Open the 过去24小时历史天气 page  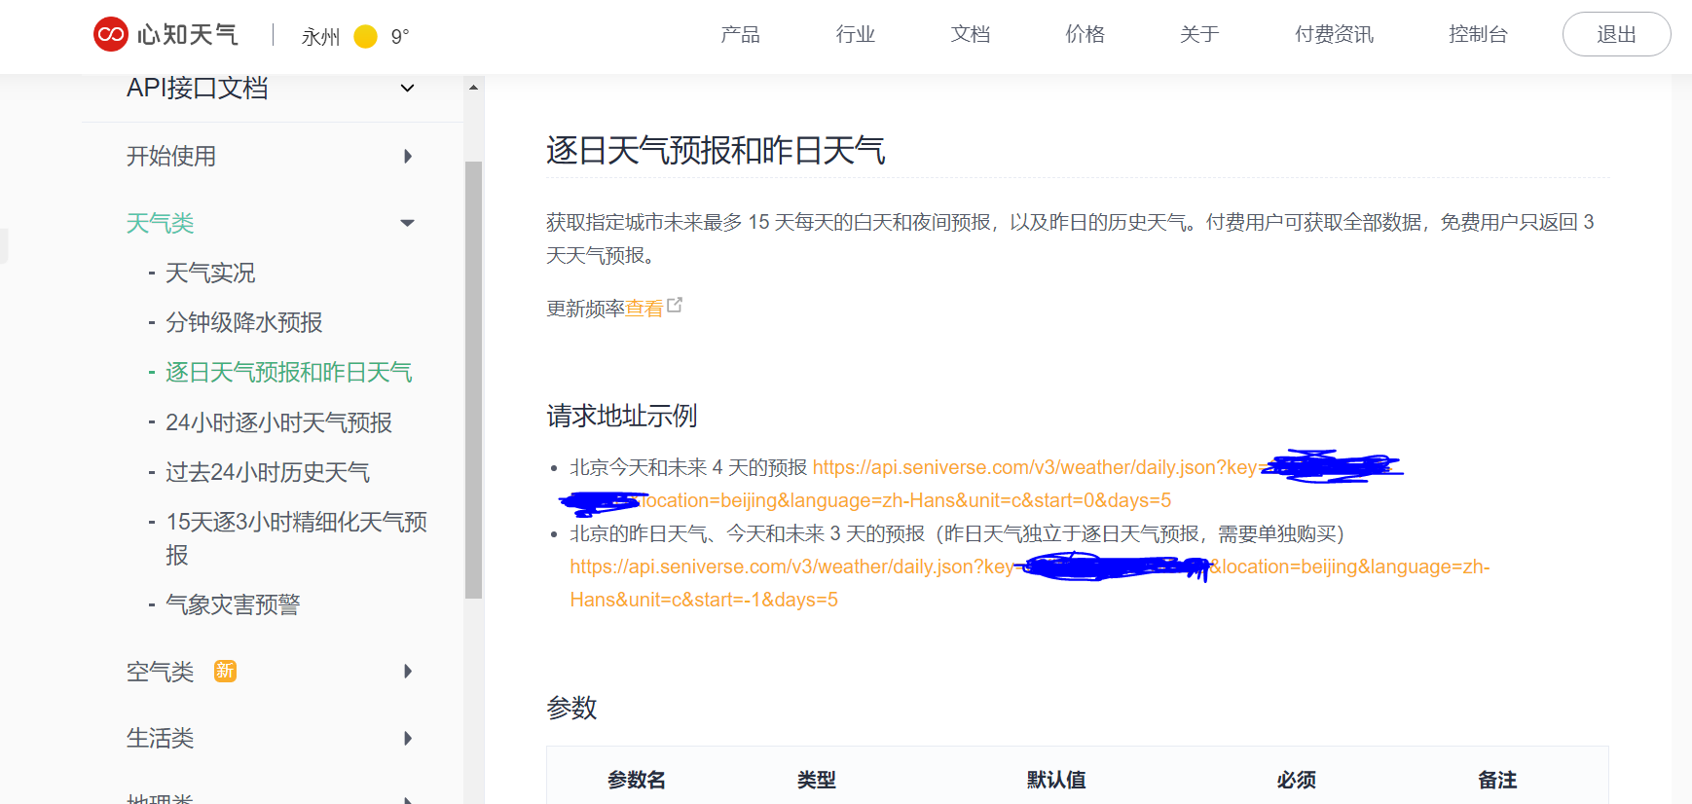pyautogui.click(x=268, y=472)
